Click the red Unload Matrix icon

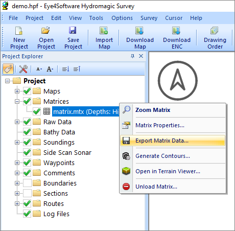pyautogui.click(x=126, y=187)
